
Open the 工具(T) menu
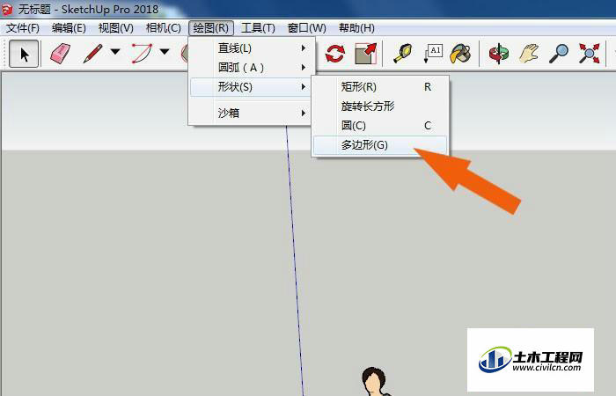click(258, 28)
